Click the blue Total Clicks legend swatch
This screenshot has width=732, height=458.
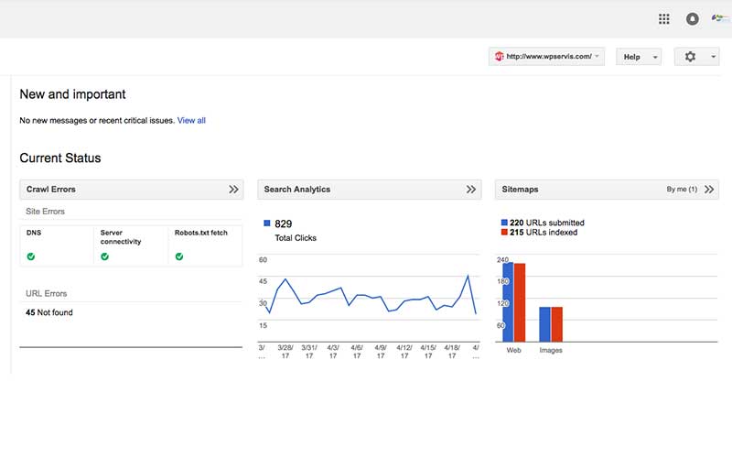pyautogui.click(x=267, y=224)
